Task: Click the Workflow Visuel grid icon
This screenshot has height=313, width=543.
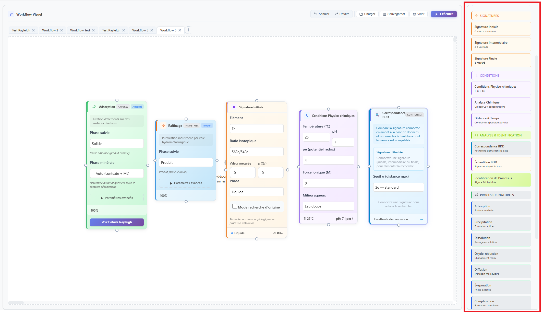Action: pos(11,14)
